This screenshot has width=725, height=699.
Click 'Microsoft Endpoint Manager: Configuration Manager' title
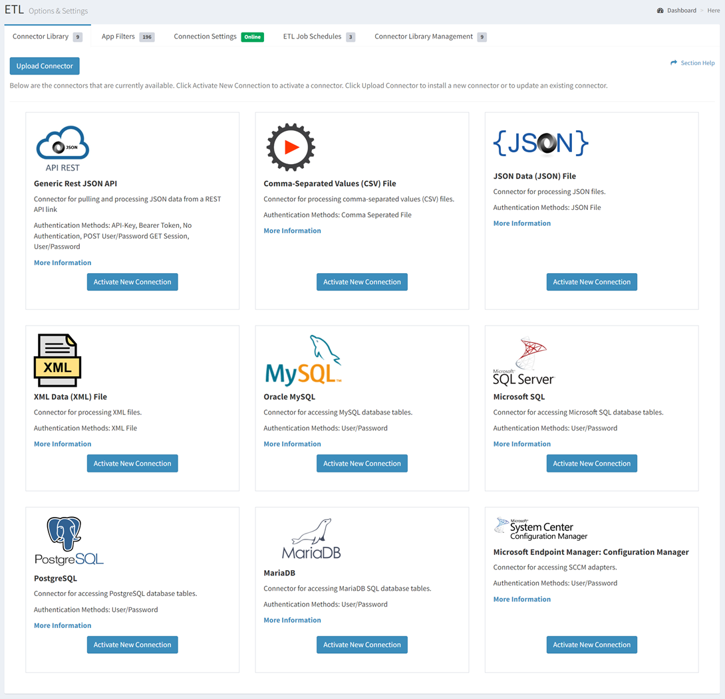591,552
